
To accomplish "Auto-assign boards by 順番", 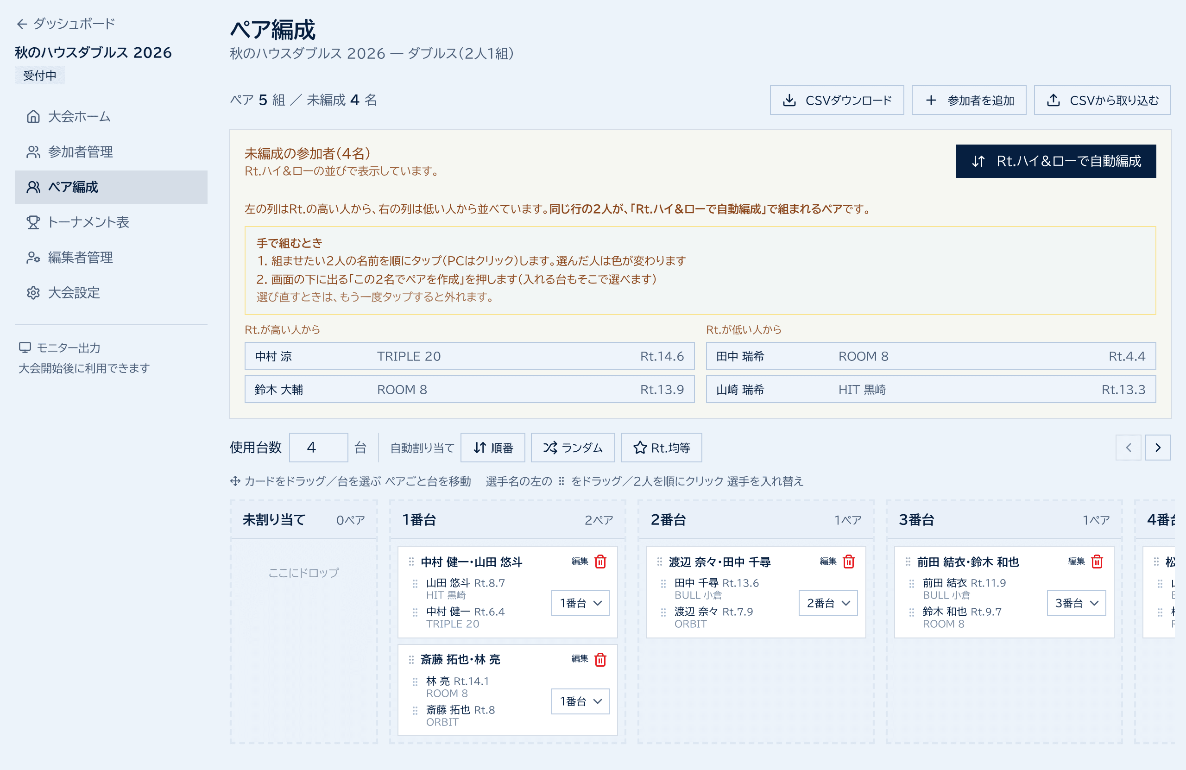I will click(492, 448).
